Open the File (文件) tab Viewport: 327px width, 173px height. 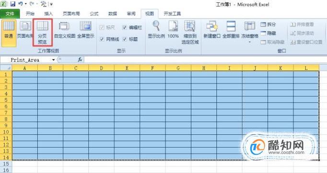click(x=10, y=14)
